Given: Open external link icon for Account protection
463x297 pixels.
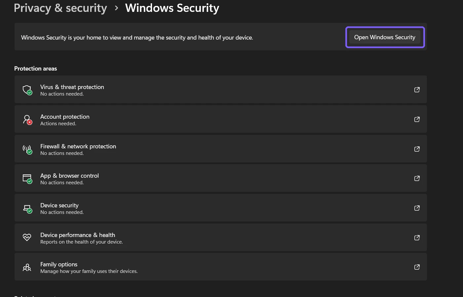Looking at the screenshot, I should click(417, 119).
